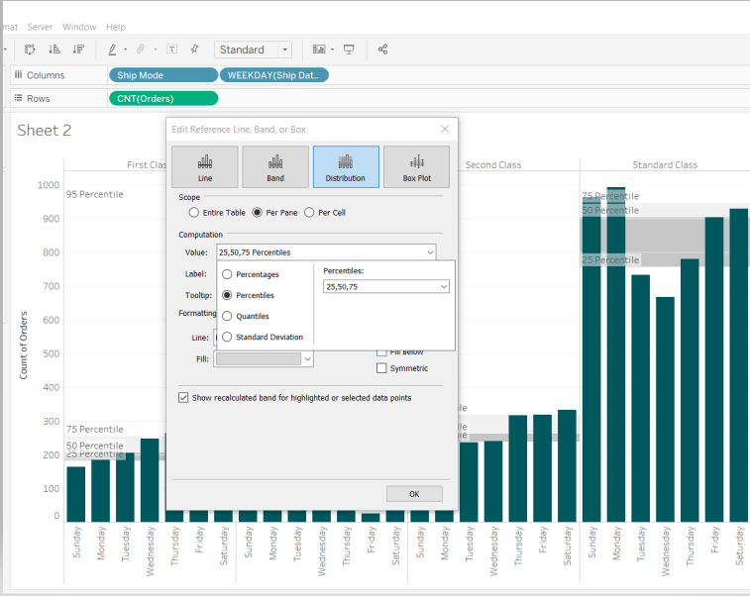
Task: Select the Band reference type
Action: point(275,166)
